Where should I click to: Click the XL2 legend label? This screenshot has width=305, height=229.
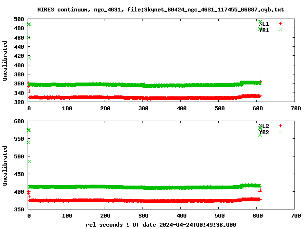click(264, 126)
